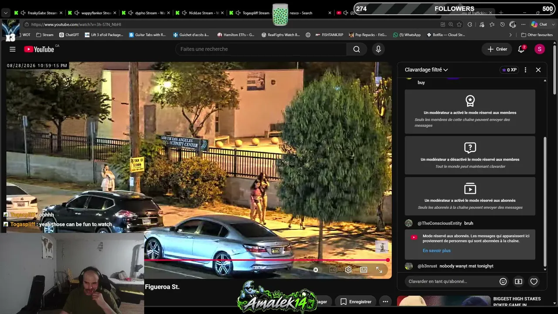Seek using the red video progress bar

tap(266, 260)
